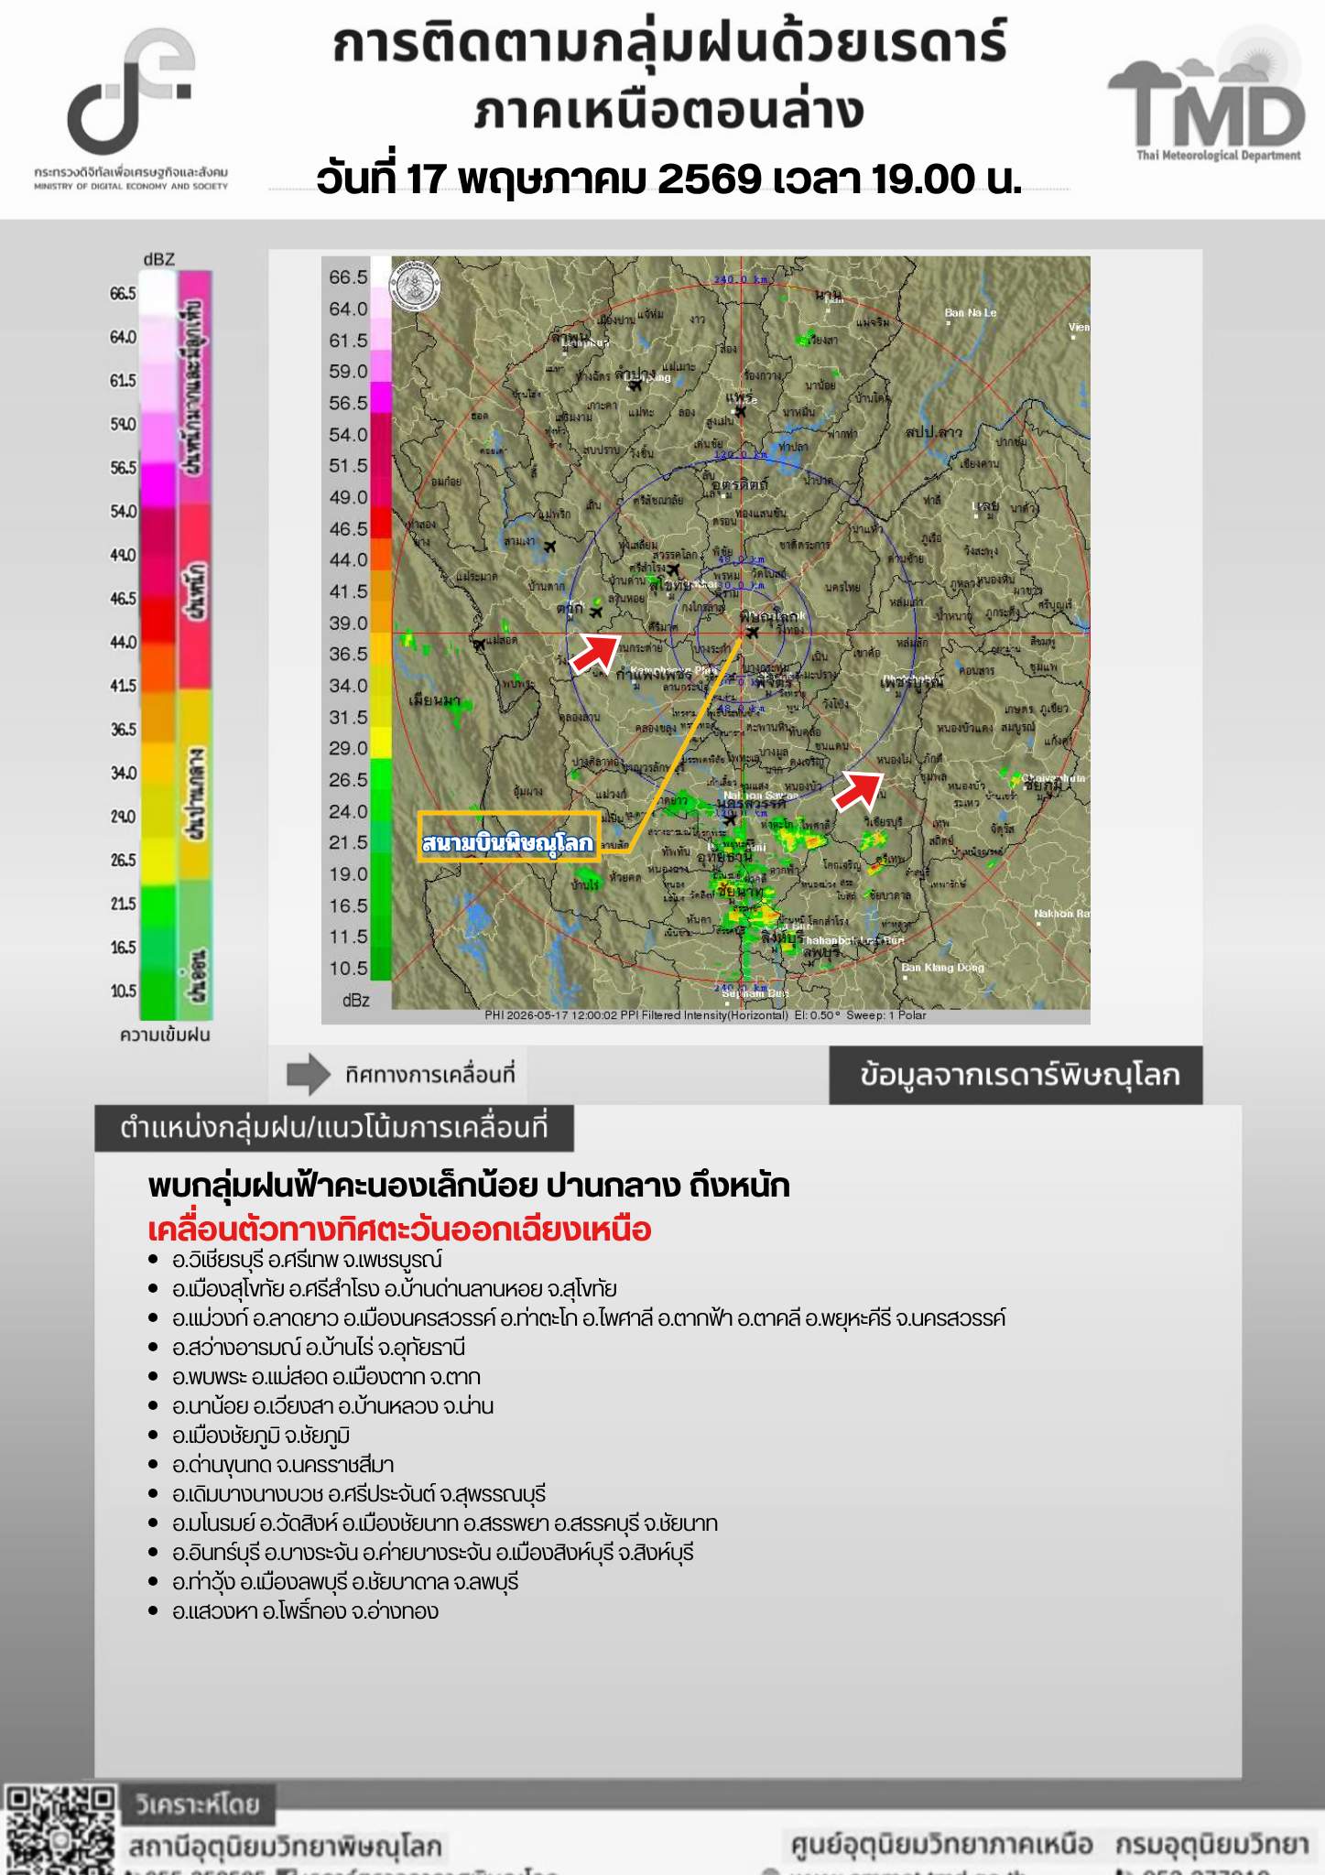Screen dimensions: 1325x1875
Task: Click the วิเคราะห์โดย label
Action: click(198, 1805)
